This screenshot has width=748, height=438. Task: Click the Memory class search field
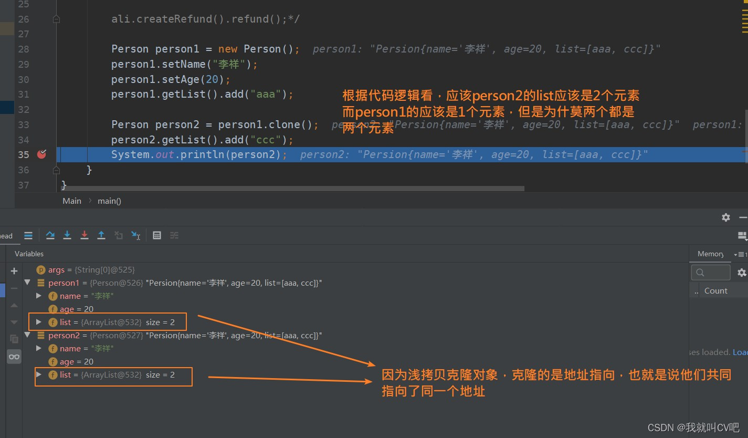711,273
